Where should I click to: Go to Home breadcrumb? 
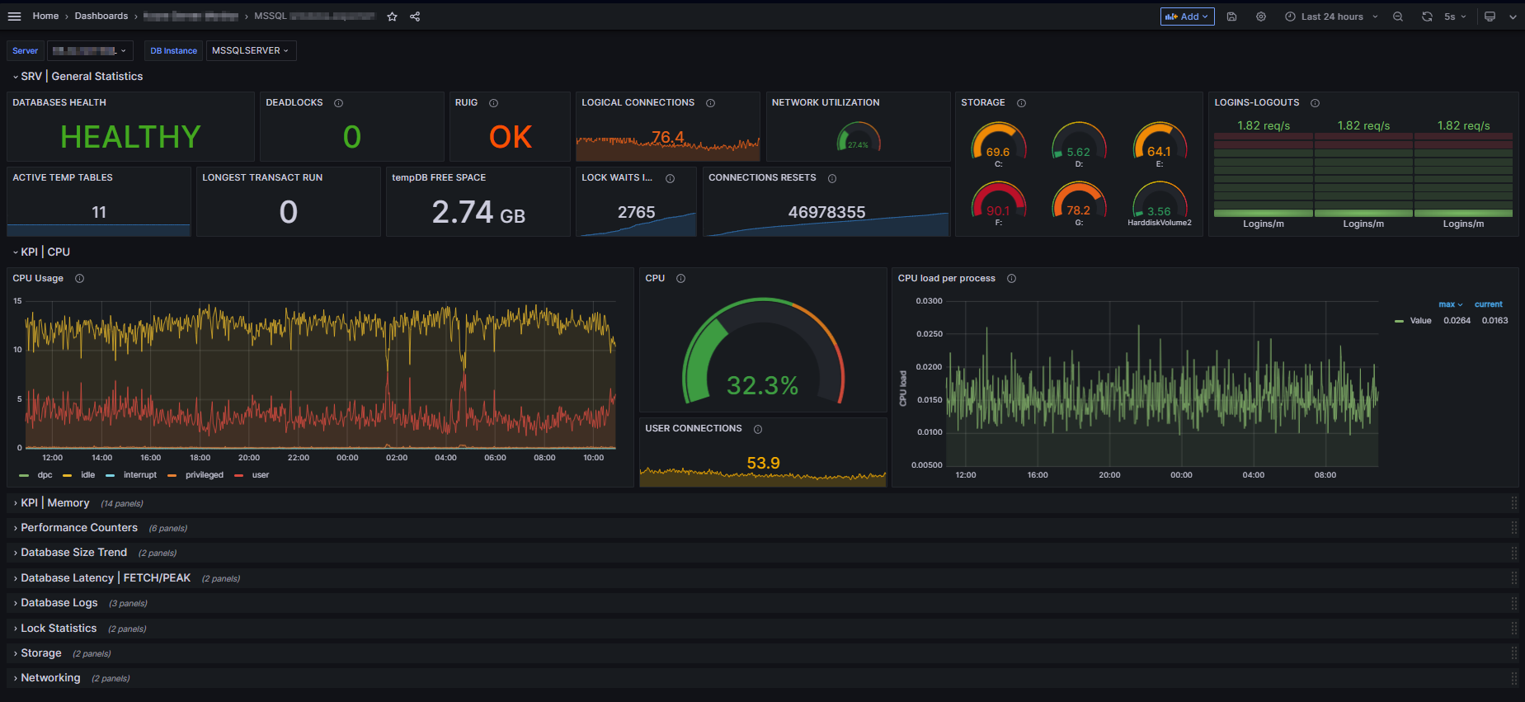click(x=45, y=16)
